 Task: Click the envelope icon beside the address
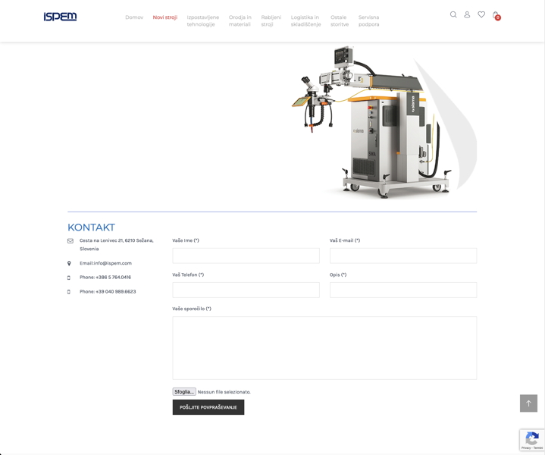click(x=70, y=241)
